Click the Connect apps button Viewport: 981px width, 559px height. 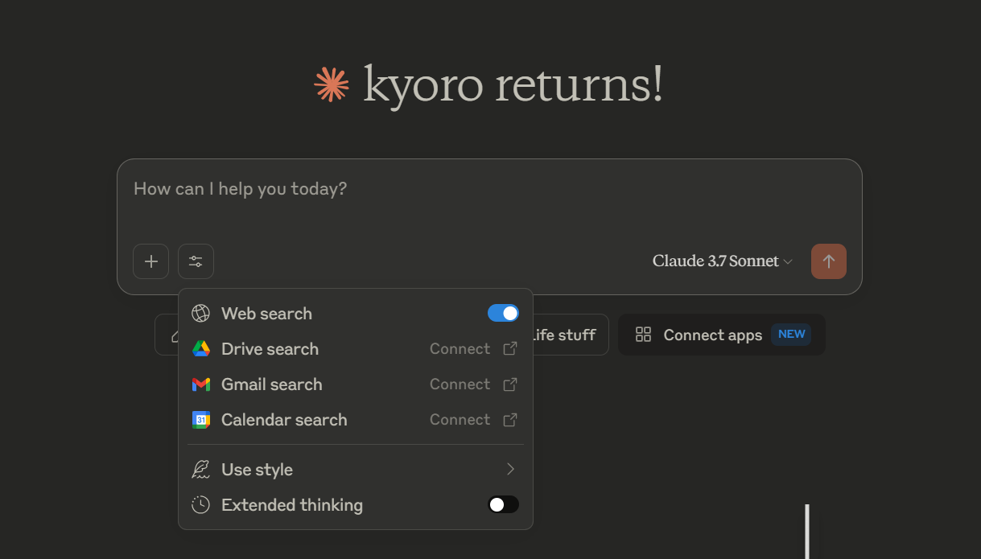pos(722,335)
